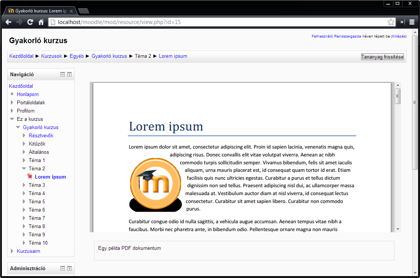Collapse the Téma 2 node
420x278 pixels.
pos(24,168)
